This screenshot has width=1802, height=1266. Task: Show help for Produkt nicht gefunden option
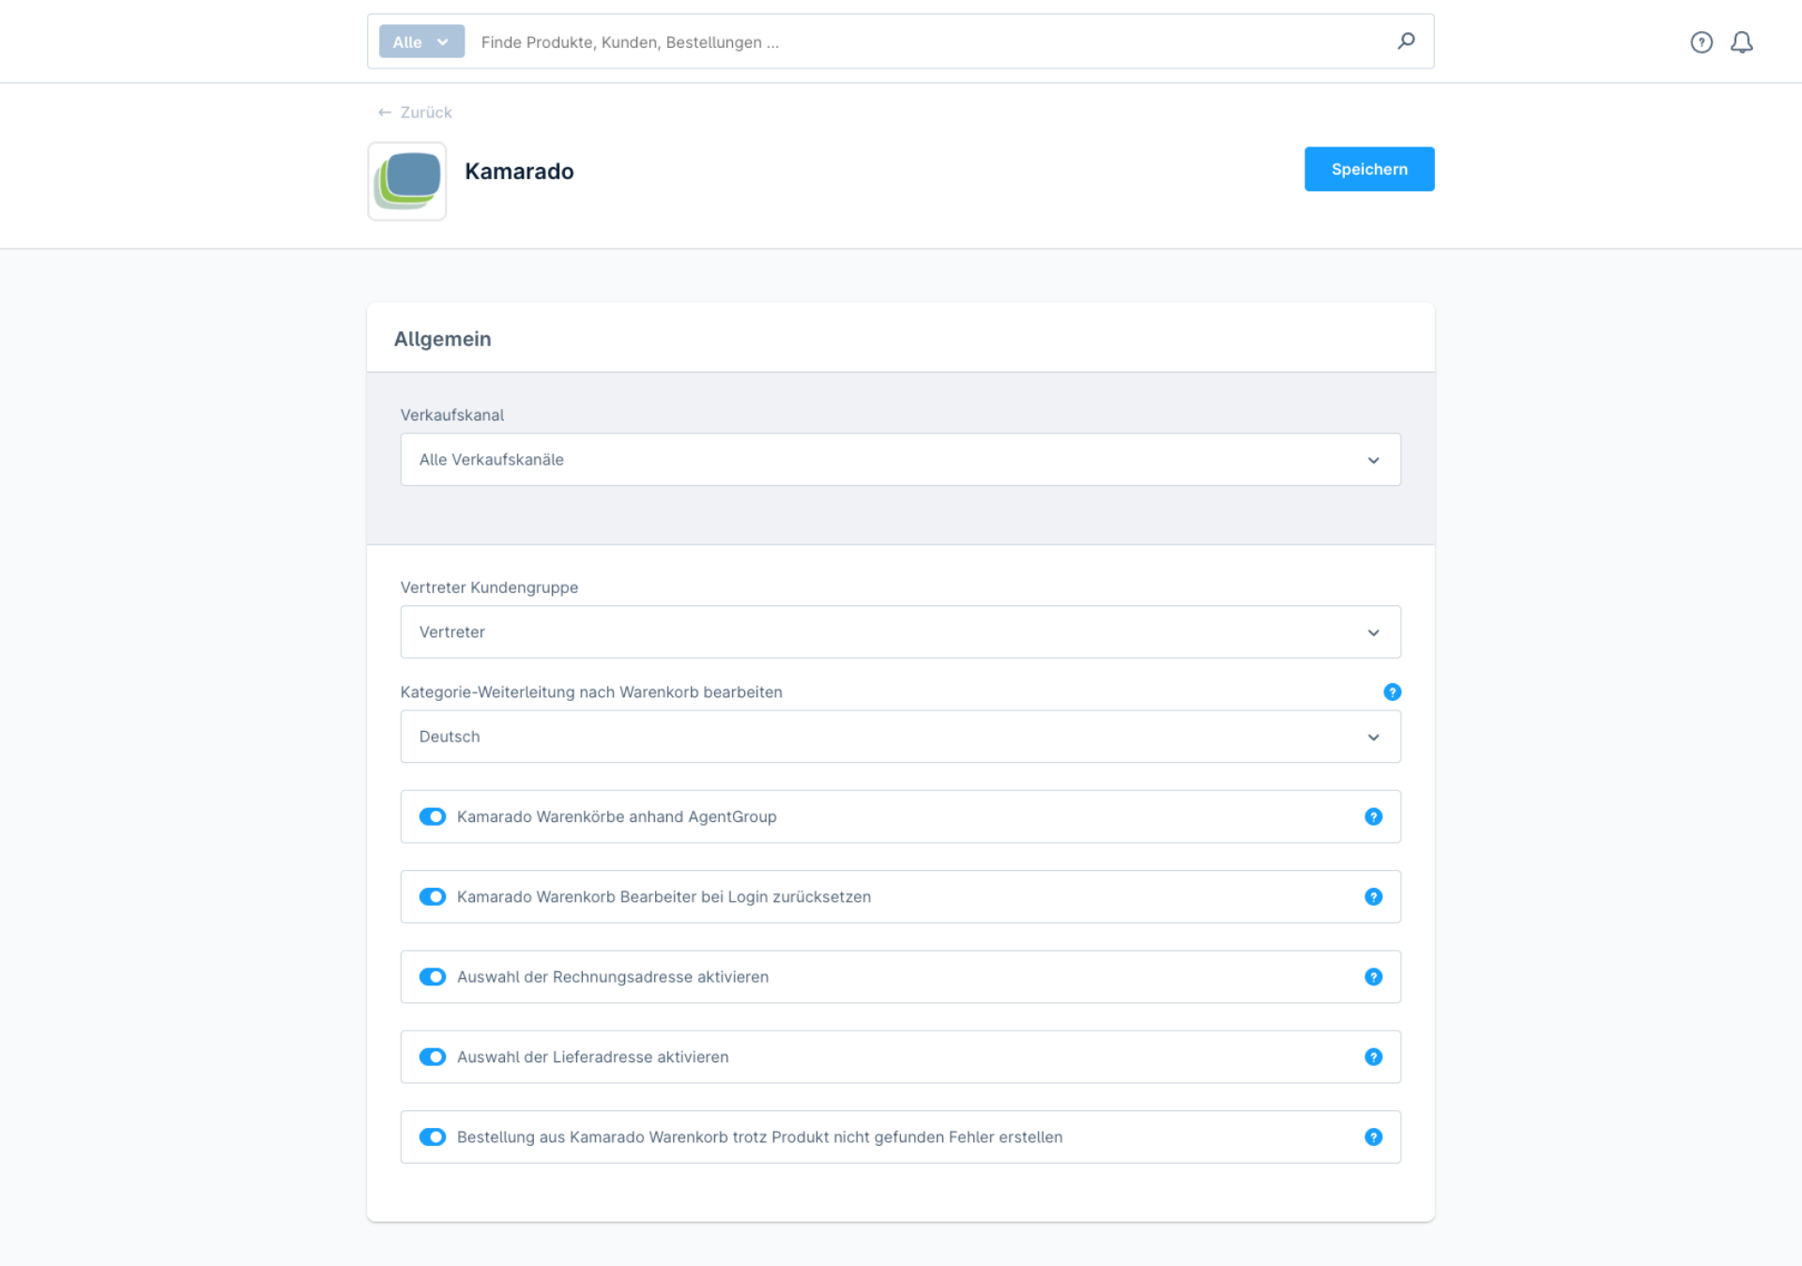(x=1373, y=1136)
